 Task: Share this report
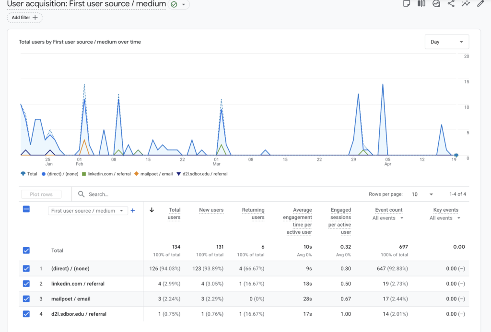click(451, 4)
